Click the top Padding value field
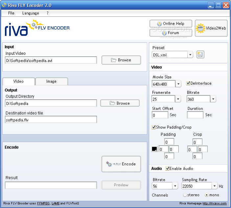231x208 pixels. point(169,142)
